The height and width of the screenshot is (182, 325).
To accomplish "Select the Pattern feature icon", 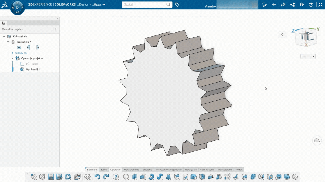I will click(x=227, y=177).
